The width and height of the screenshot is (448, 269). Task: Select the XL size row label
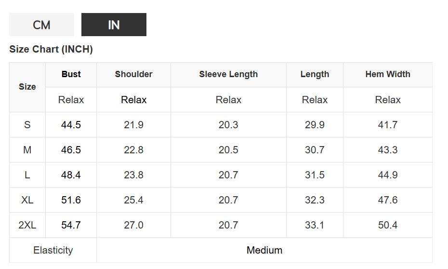(x=27, y=200)
